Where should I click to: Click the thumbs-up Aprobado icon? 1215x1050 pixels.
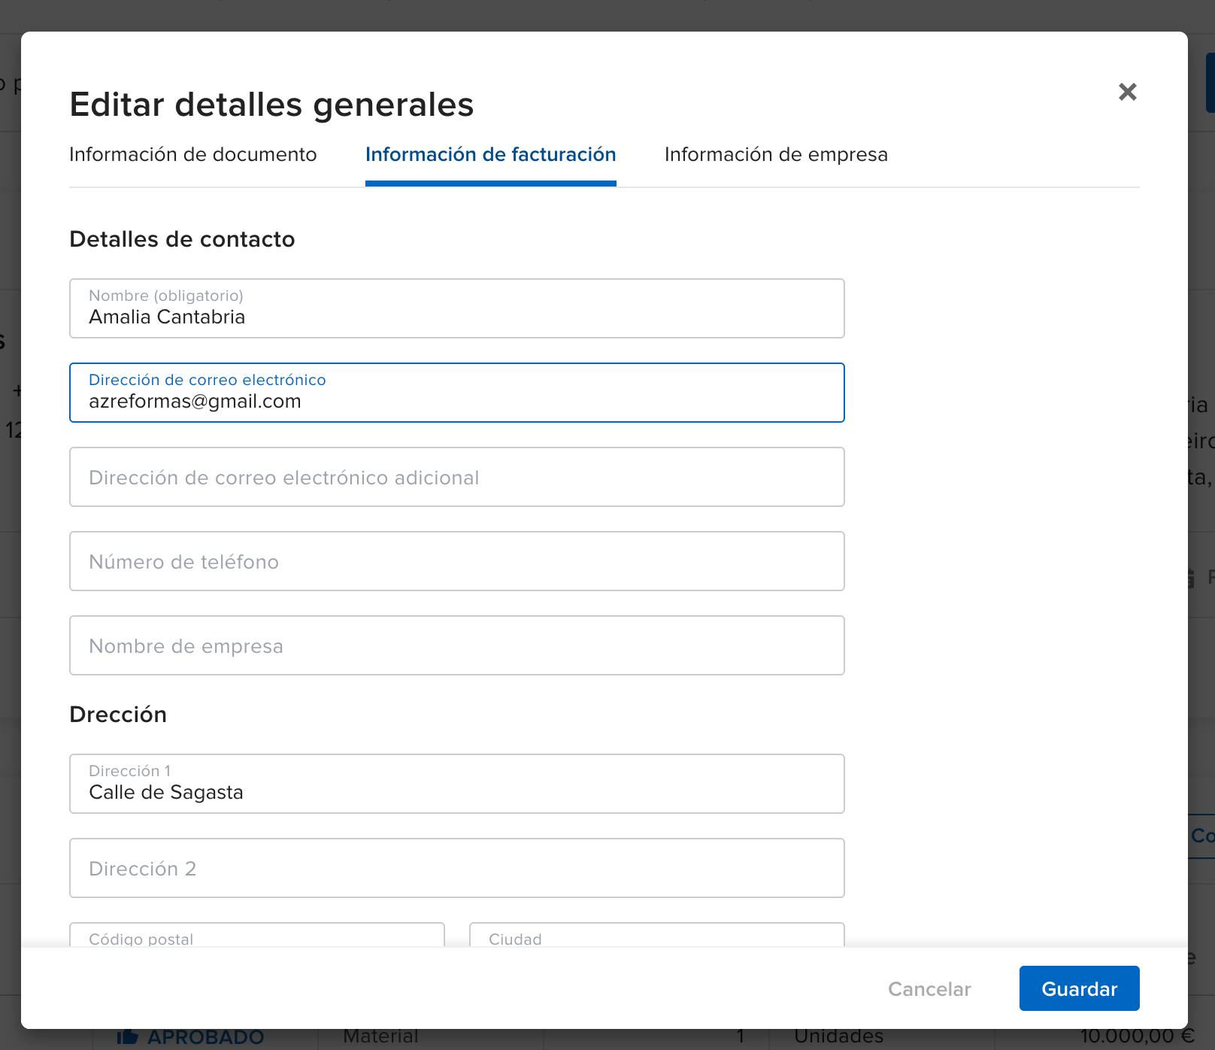point(128,1038)
